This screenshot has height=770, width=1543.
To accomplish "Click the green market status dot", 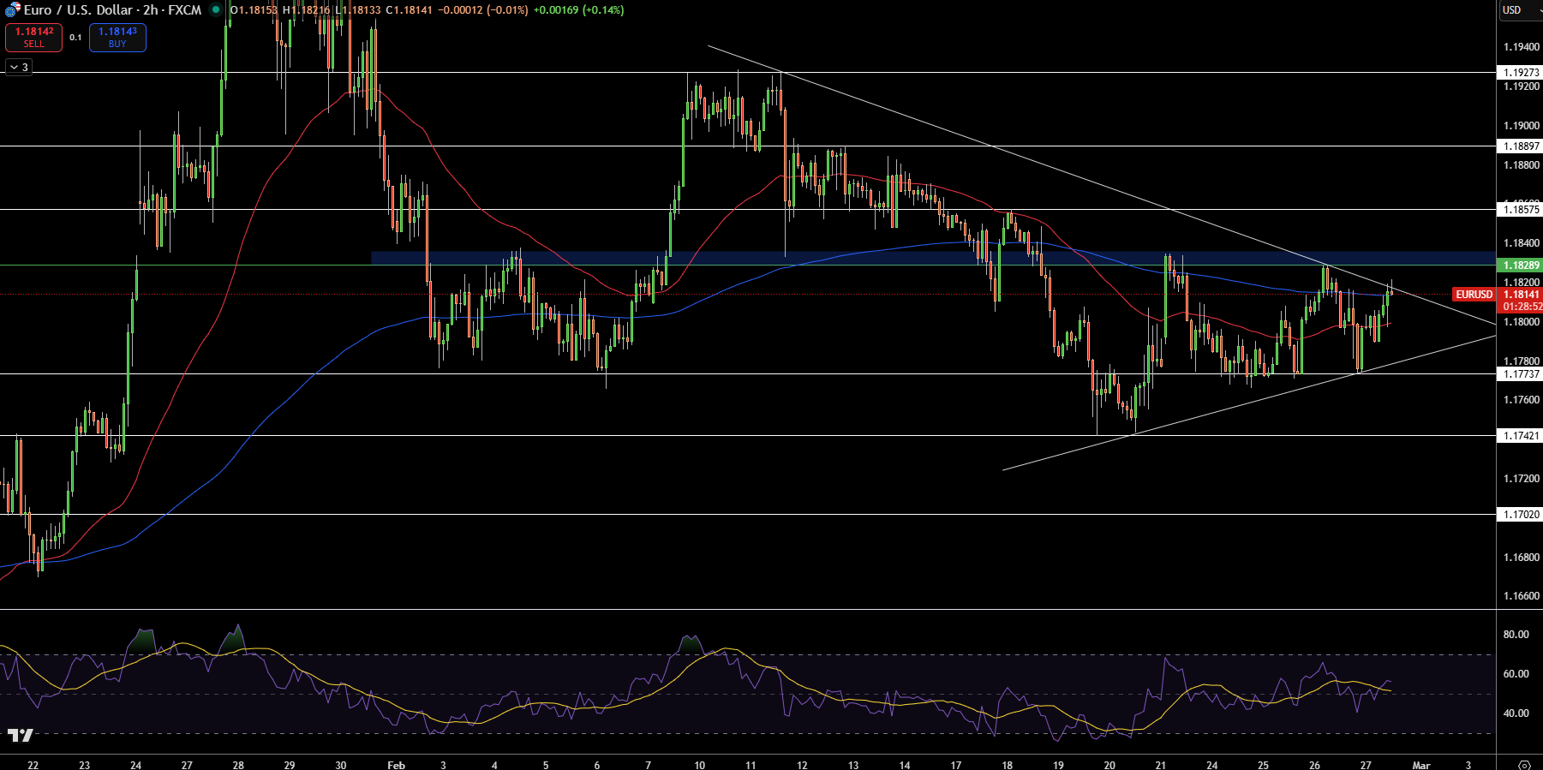I will coord(215,10).
